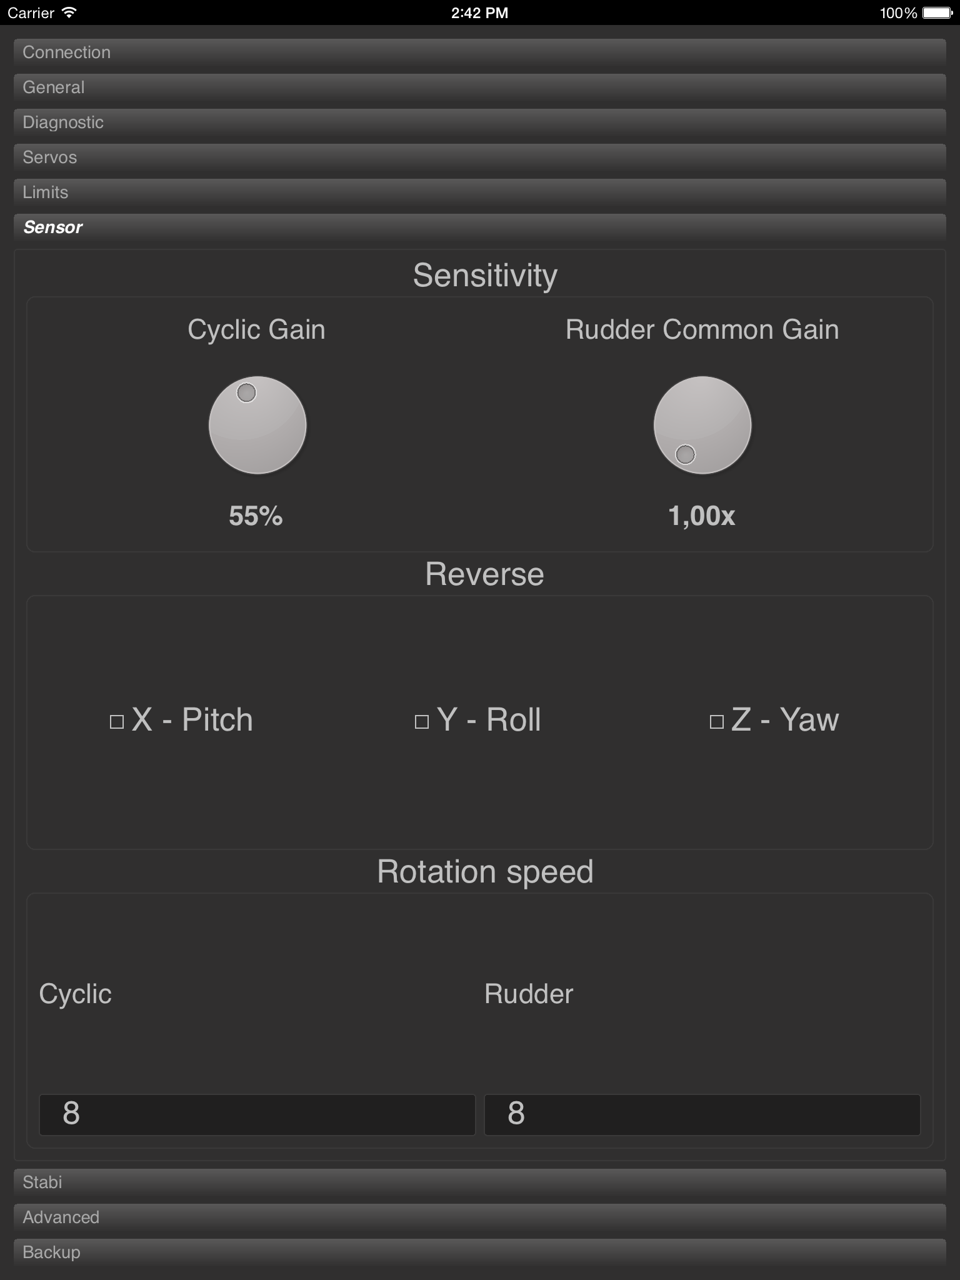Open the Servos settings section
This screenshot has height=1280, width=960.
pos(479,157)
